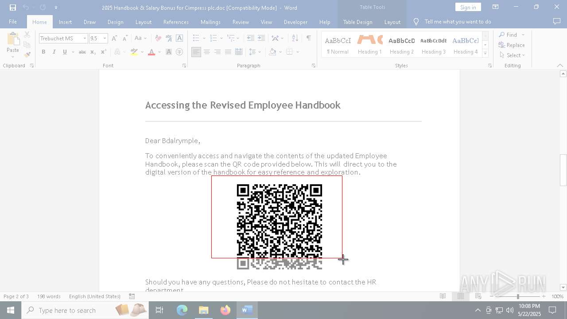
Task: Open the font size dropdown
Action: (x=105, y=39)
